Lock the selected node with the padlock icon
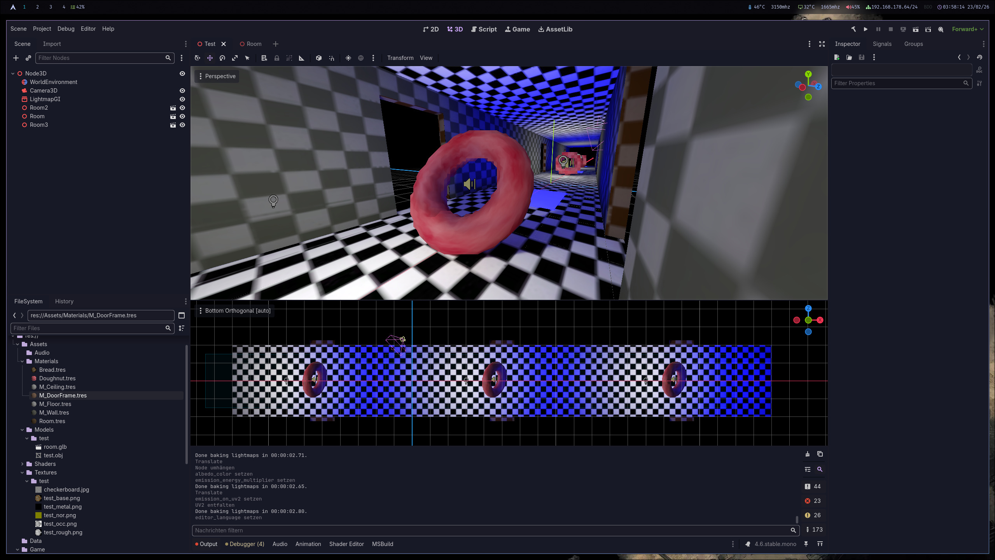995x560 pixels. [x=276, y=58]
